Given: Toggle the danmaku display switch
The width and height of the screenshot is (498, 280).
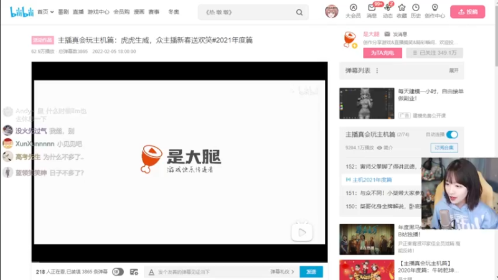Looking at the screenshot, I should [x=118, y=272].
